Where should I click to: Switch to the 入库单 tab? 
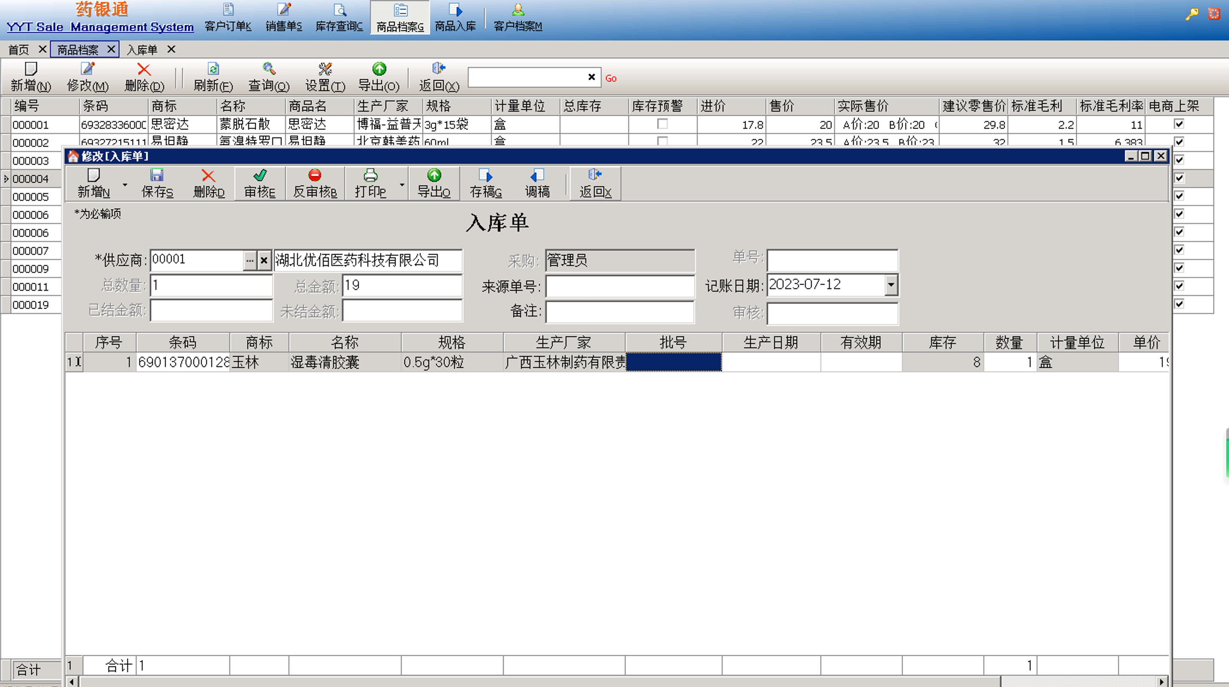(x=142, y=50)
